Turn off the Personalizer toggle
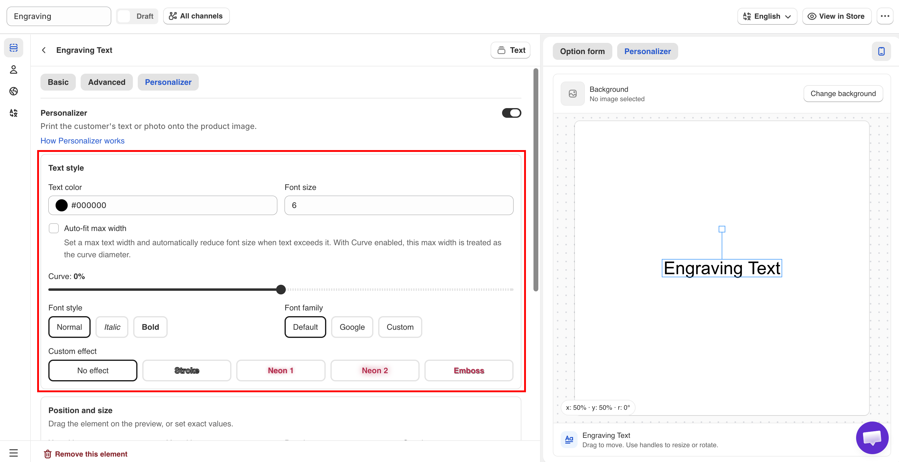 [x=511, y=113]
